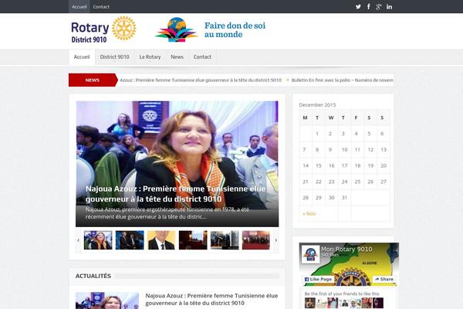Open Le Rotary navigation menu
Image resolution: width=463 pixels, height=309 pixels.
tap(150, 56)
